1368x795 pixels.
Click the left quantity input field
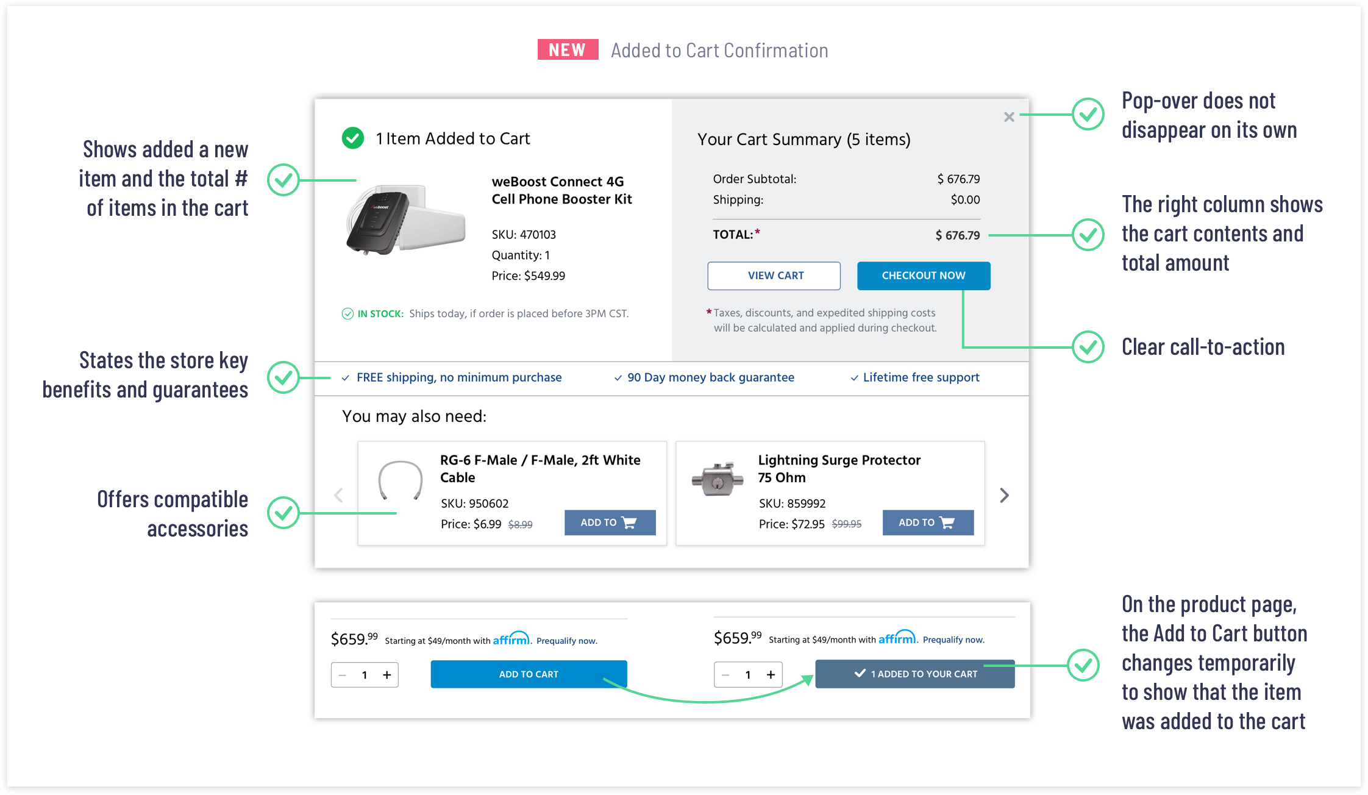click(365, 675)
